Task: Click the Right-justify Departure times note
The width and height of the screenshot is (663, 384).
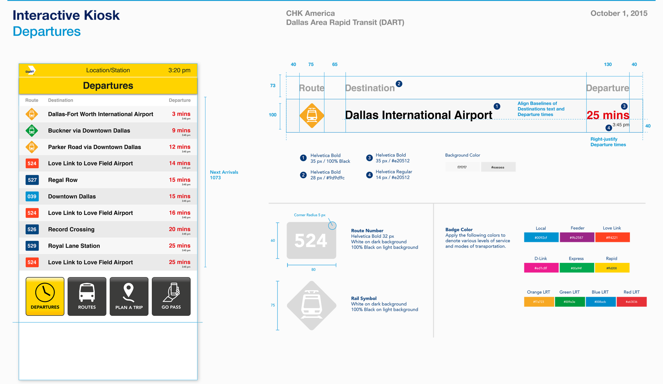Action: pyautogui.click(x=608, y=142)
